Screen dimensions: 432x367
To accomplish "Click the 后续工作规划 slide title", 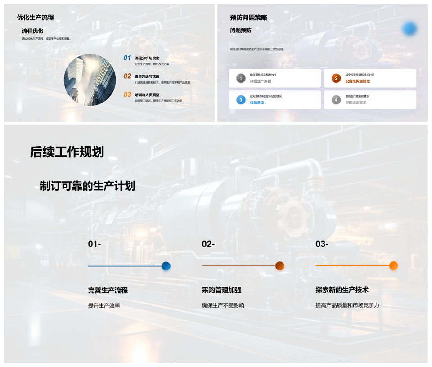I will pos(67,152).
